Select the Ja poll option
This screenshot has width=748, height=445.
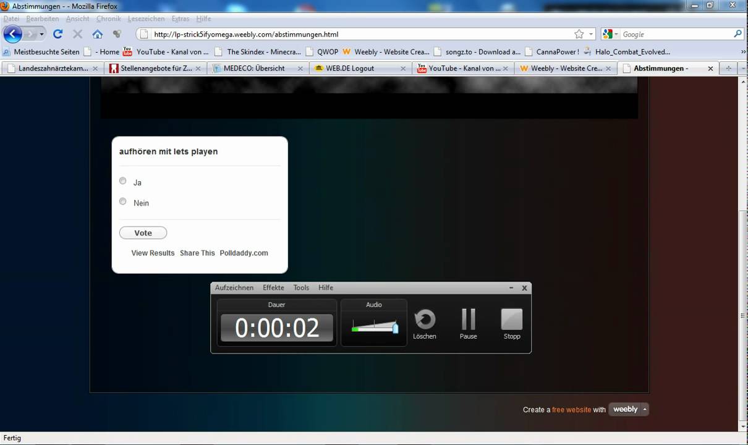point(122,181)
